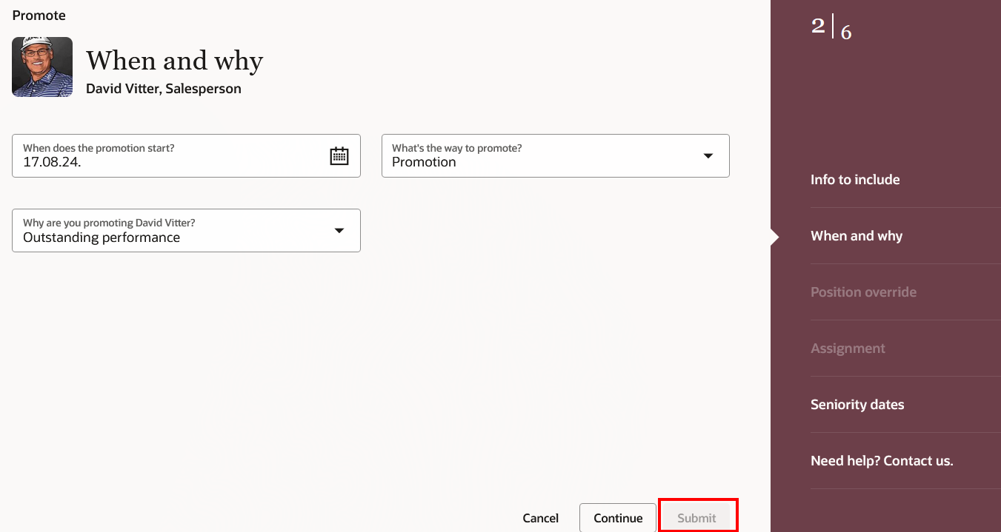Open the Assignment step
Image resolution: width=1001 pixels, height=532 pixels.
[848, 349]
